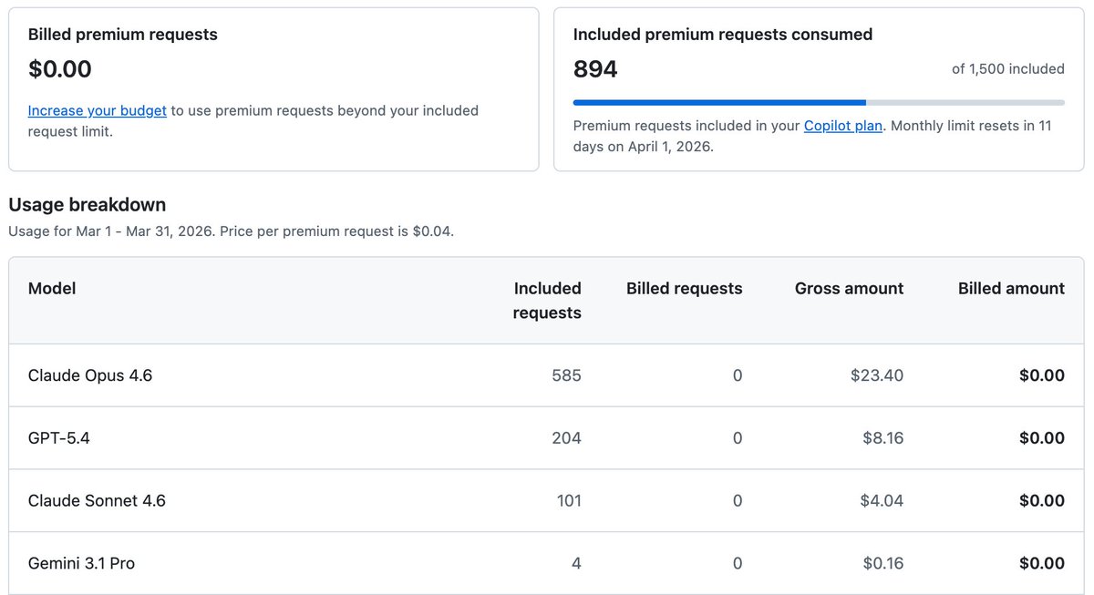
Task: Click the 894 consumed requests number
Action: 595,69
